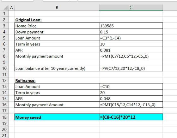Select the term value 30

point(131,44)
